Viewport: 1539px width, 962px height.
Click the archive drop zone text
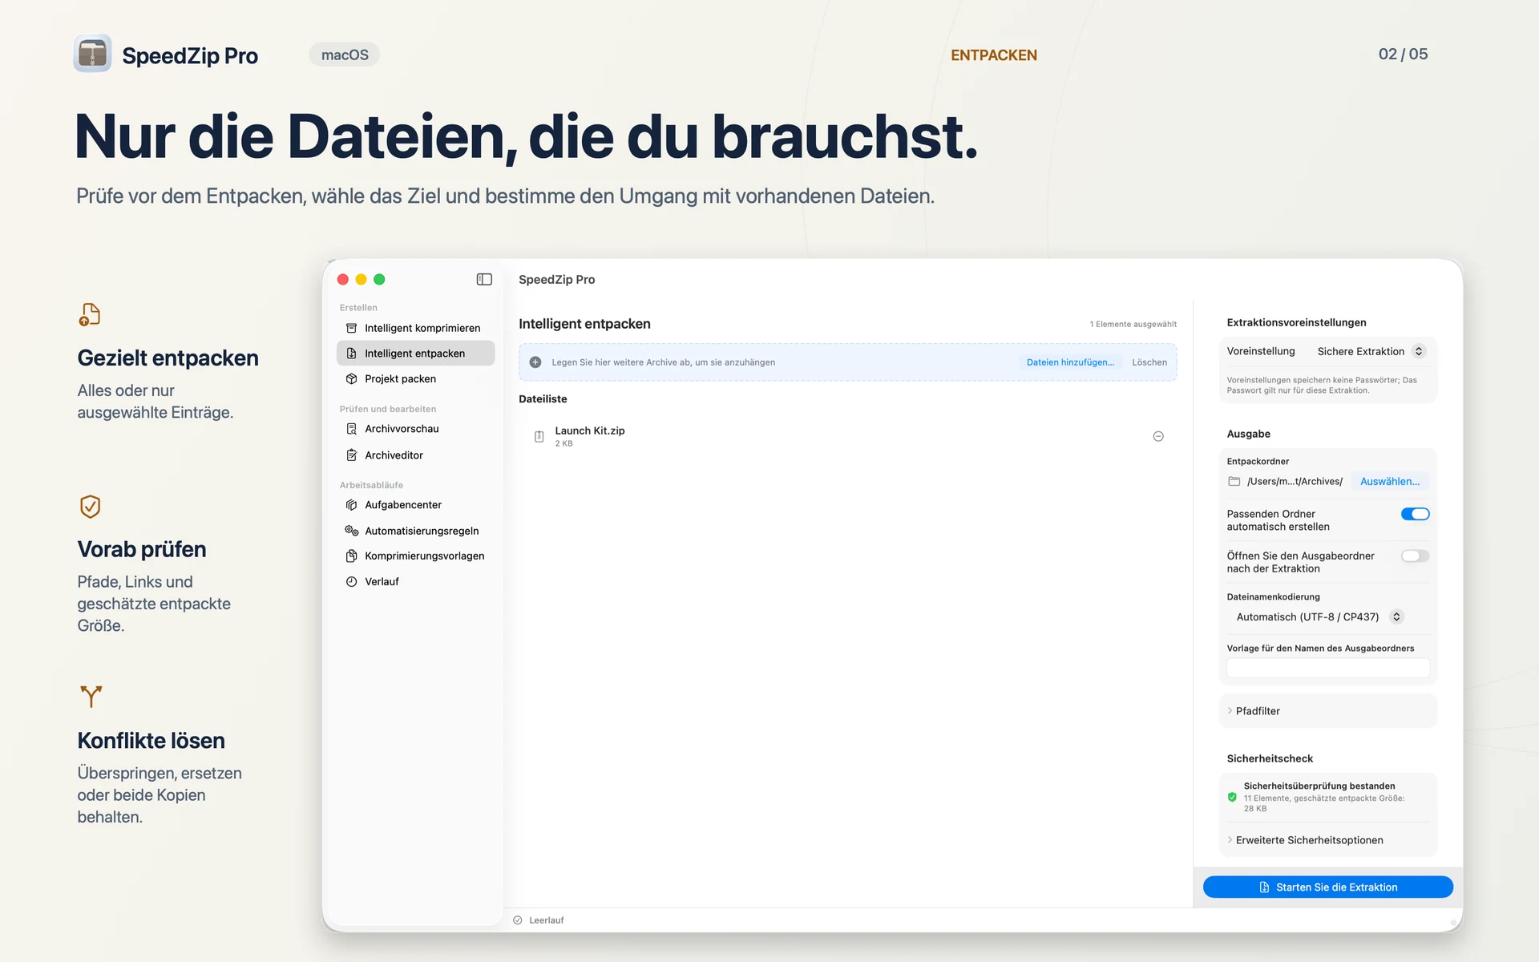663,362
